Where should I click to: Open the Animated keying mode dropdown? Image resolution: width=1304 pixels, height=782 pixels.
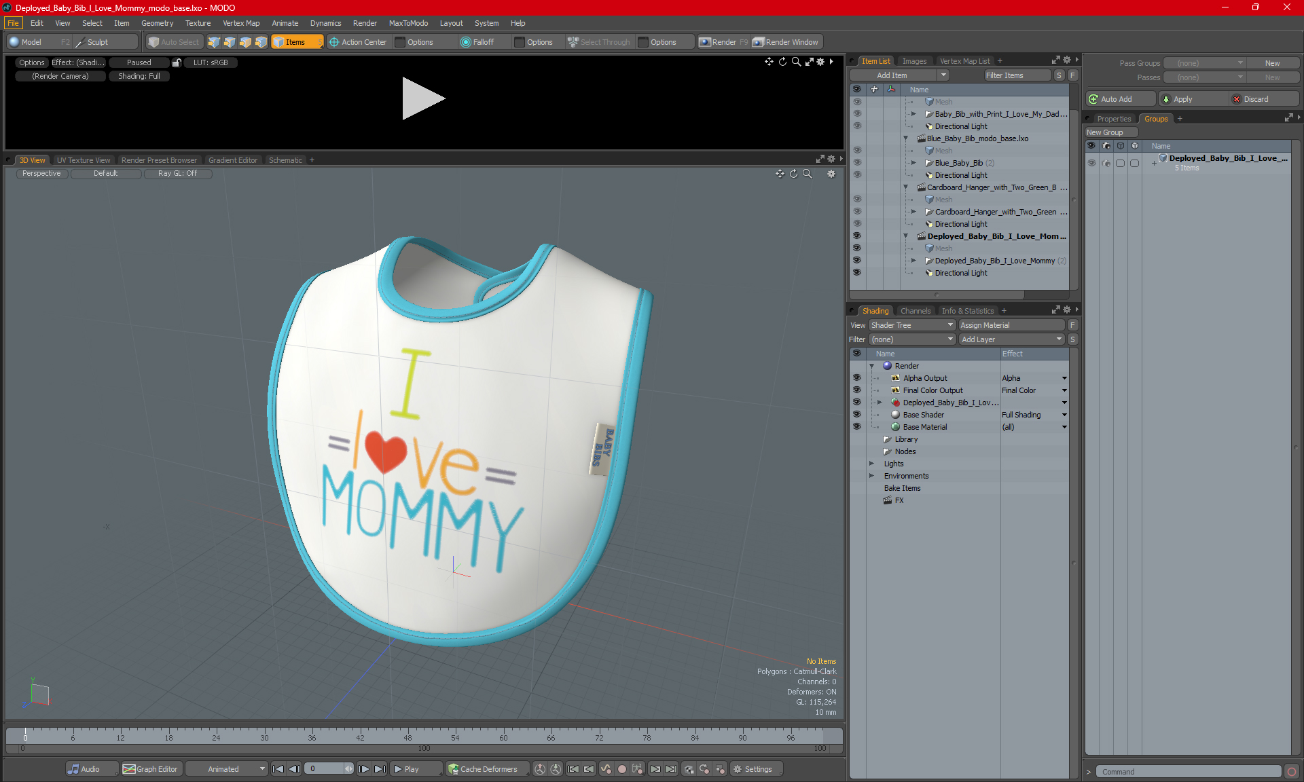227,769
